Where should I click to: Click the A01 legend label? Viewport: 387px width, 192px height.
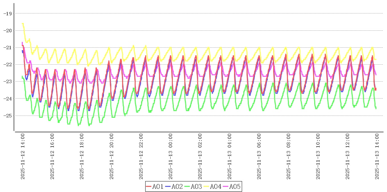tap(158, 187)
